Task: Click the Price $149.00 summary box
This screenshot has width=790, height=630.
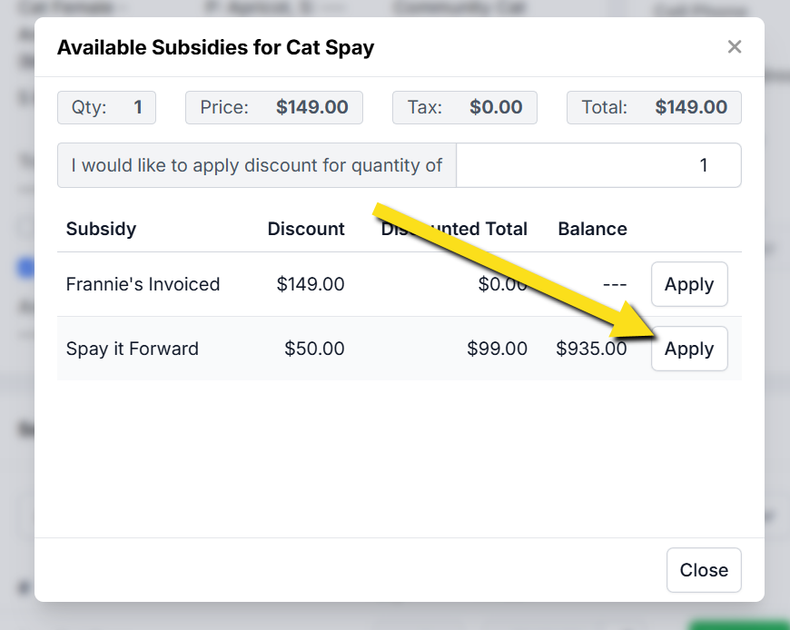Action: tap(273, 107)
